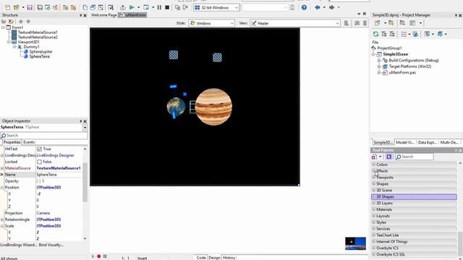This screenshot has width=463, height=260.
Task: Click the LiveBindings Designer value
Action: pos(55,155)
